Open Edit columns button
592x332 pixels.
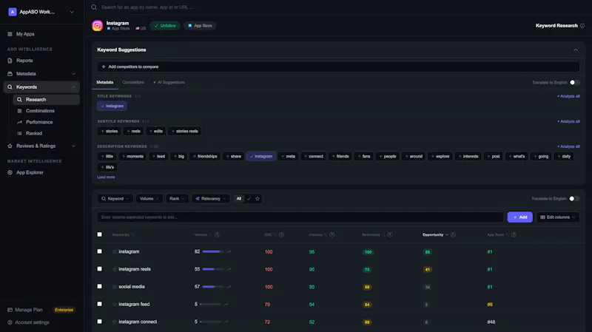[x=558, y=217]
